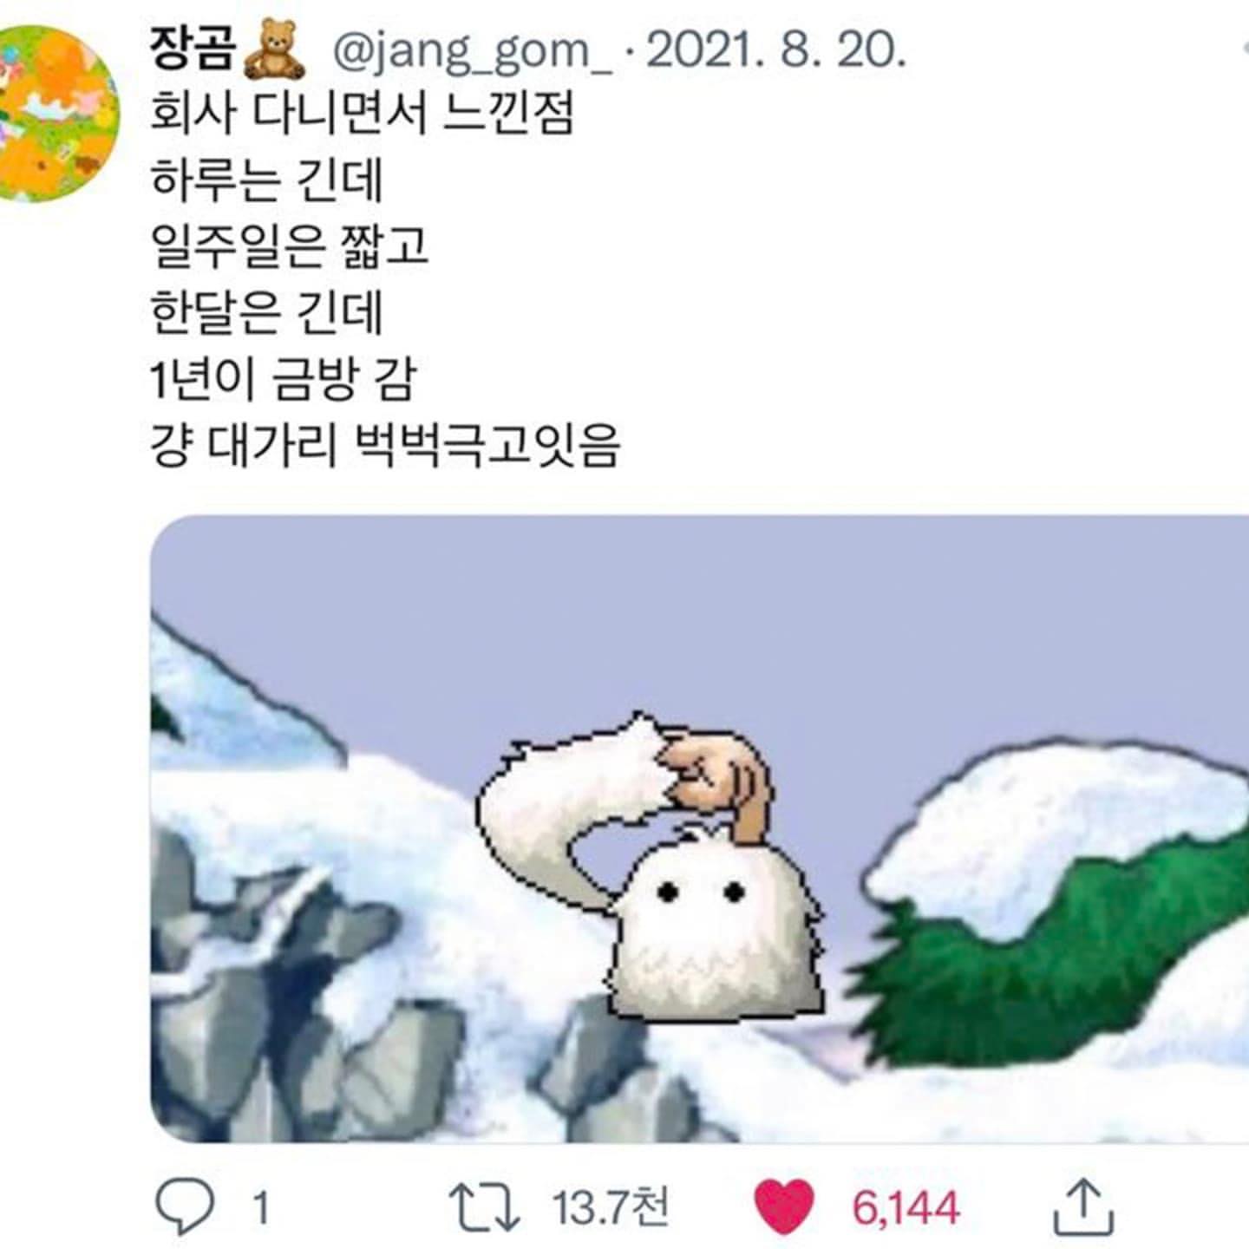This screenshot has height=1249, width=1249.
Task: Click the 6,144 likes count
Action: 906,1207
